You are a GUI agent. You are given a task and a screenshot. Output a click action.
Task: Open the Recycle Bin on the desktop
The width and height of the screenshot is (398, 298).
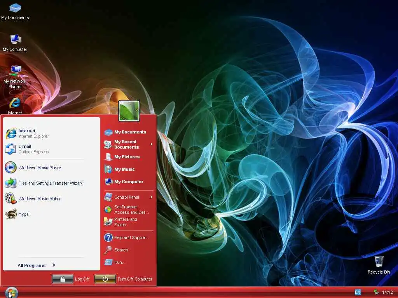pos(379,265)
